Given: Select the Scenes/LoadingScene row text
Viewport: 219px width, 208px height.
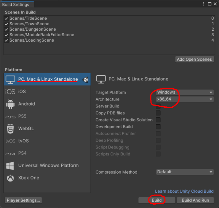Looking at the screenshot, I should pos(32,40).
